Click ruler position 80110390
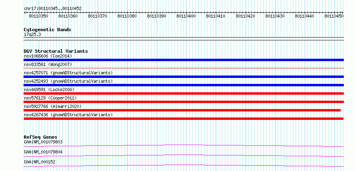This screenshot has height=171, width=355. (x=157, y=16)
